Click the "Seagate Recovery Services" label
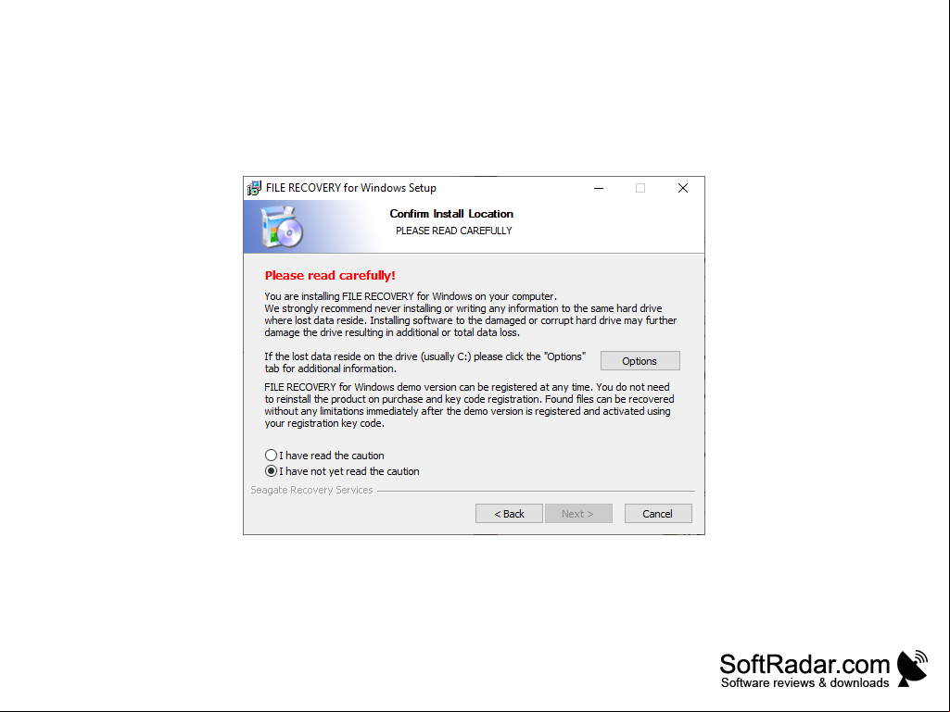 311,490
